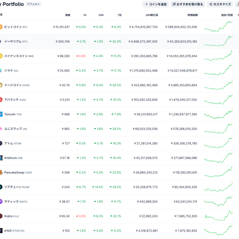
Task: Click Ethereum 7-day change 32.4%
Action: click(115, 41)
